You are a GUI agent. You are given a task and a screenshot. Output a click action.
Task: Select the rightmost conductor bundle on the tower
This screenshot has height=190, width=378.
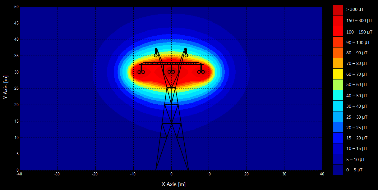coord(201,72)
